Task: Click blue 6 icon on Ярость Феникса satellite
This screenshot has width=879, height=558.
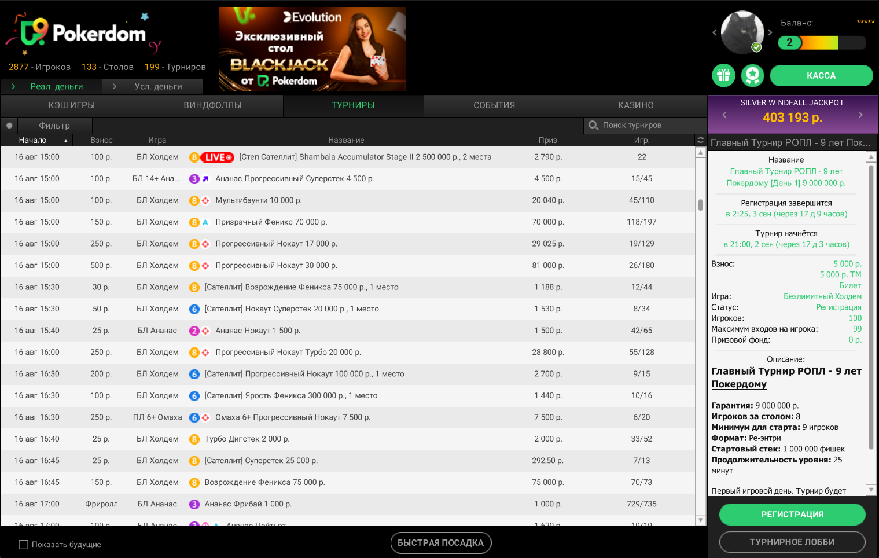Action: (194, 396)
